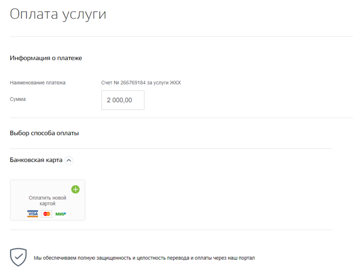Click the security shield checkmark icon
Image resolution: width=353 pixels, height=275 pixels.
pos(18,257)
